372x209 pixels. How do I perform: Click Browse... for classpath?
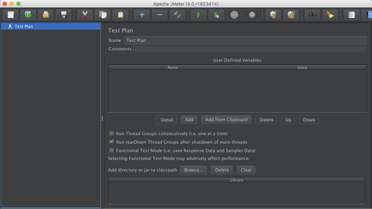tap(194, 170)
